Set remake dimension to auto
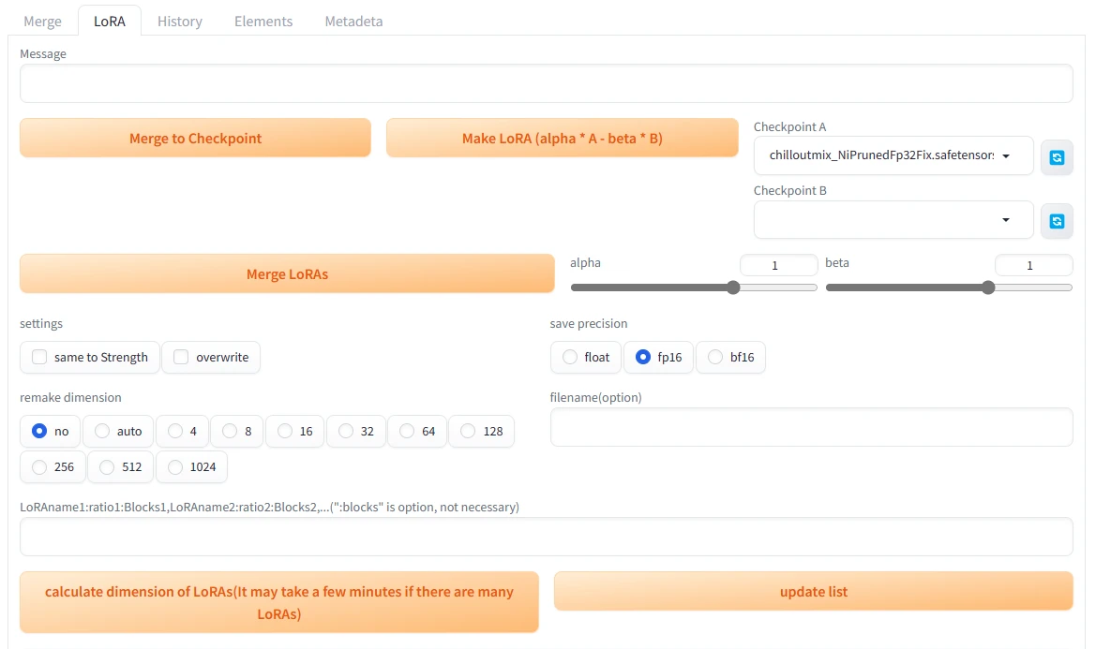The width and height of the screenshot is (1096, 649). point(103,431)
